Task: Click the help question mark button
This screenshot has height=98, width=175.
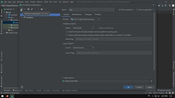Action: 22,87
